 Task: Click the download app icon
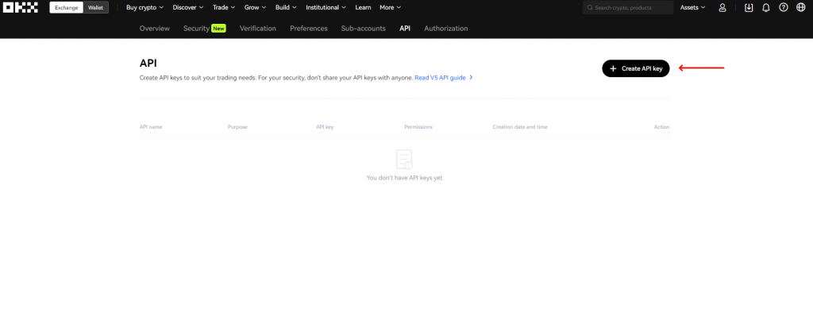pos(749,8)
